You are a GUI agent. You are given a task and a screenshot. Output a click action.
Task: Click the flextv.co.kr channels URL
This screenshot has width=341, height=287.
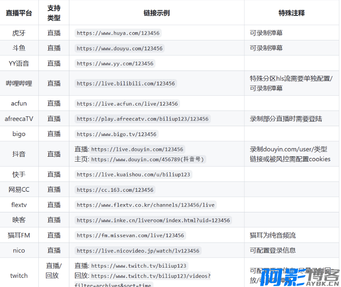[x=145, y=205]
